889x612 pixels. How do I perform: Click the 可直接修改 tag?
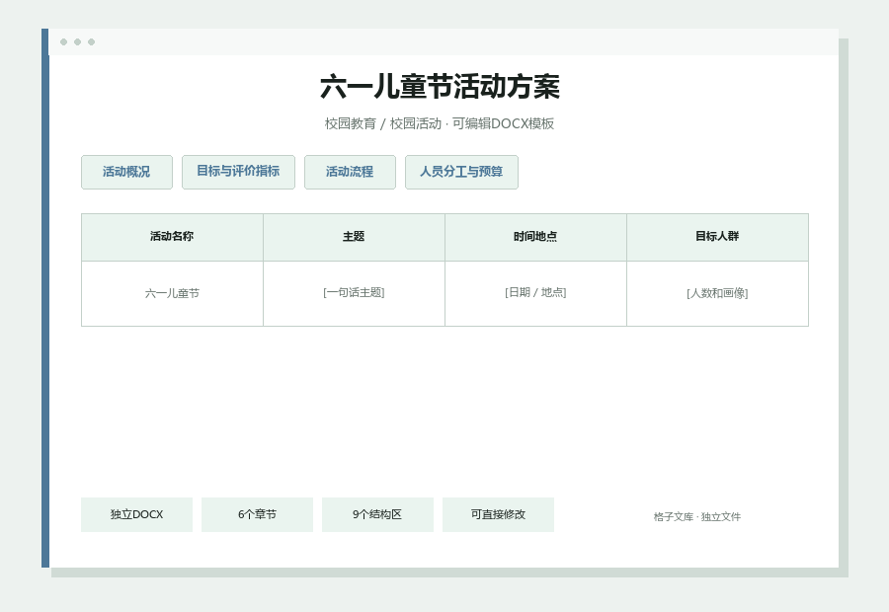(x=499, y=514)
